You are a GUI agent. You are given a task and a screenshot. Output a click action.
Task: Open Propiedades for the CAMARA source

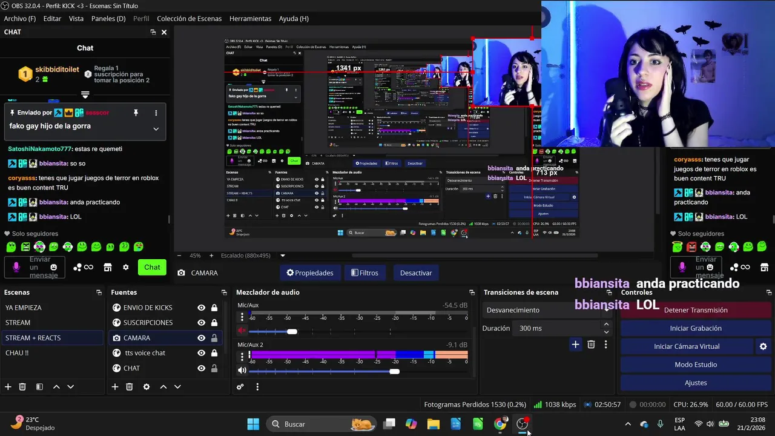pyautogui.click(x=310, y=273)
